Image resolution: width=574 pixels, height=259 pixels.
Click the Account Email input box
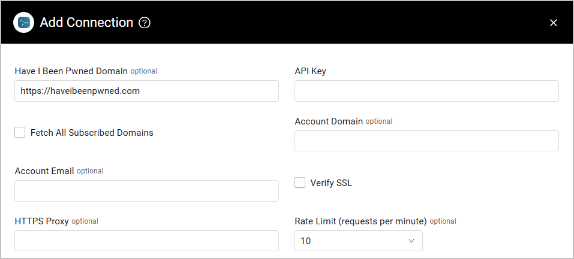[x=146, y=191]
